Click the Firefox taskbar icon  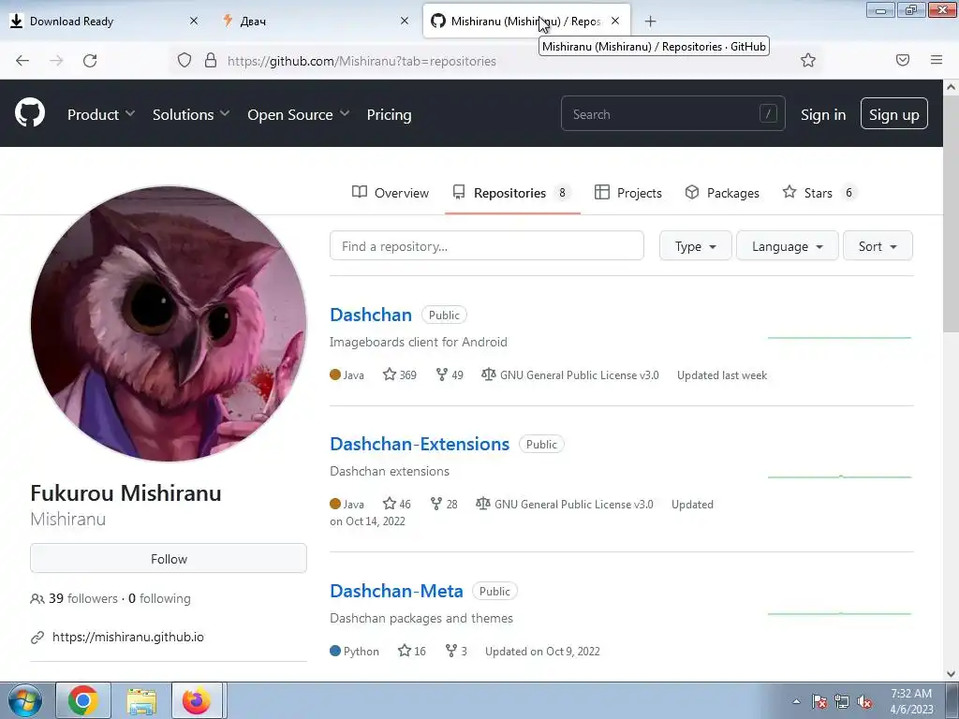click(197, 700)
